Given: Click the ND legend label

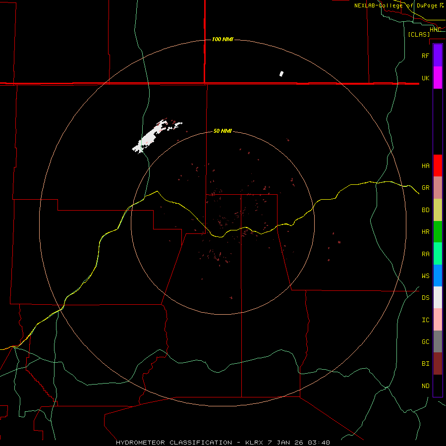Looking at the screenshot, I should coord(425,386).
